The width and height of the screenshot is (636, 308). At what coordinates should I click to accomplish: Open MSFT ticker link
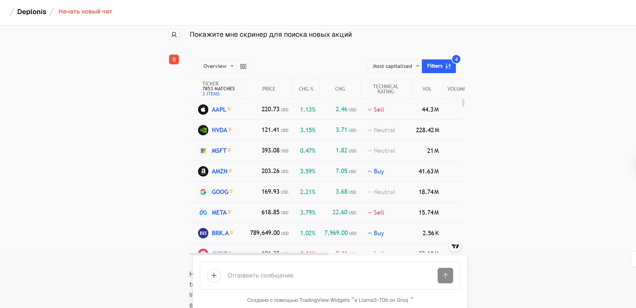coord(219,151)
